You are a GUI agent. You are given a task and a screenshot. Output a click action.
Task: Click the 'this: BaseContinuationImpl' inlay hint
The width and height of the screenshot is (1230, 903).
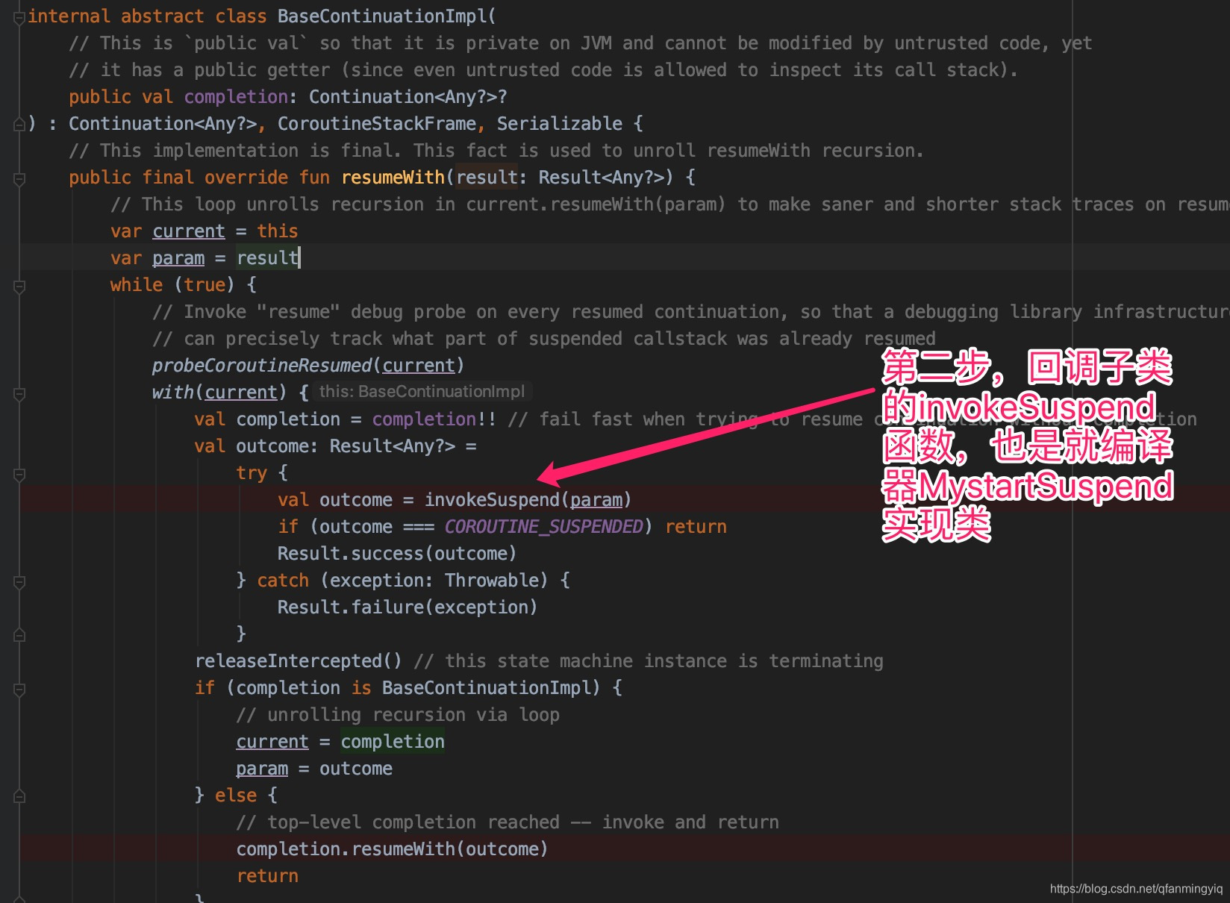coord(422,392)
